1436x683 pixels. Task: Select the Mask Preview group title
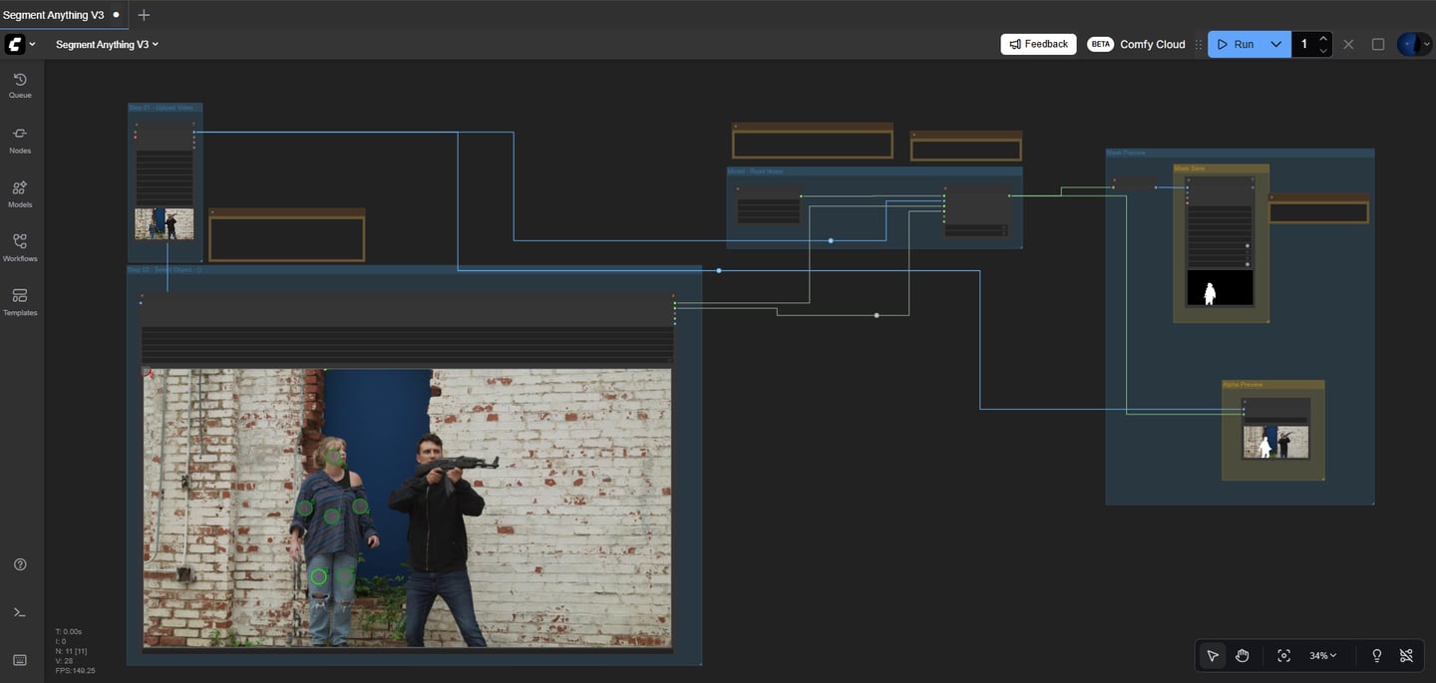click(x=1126, y=153)
